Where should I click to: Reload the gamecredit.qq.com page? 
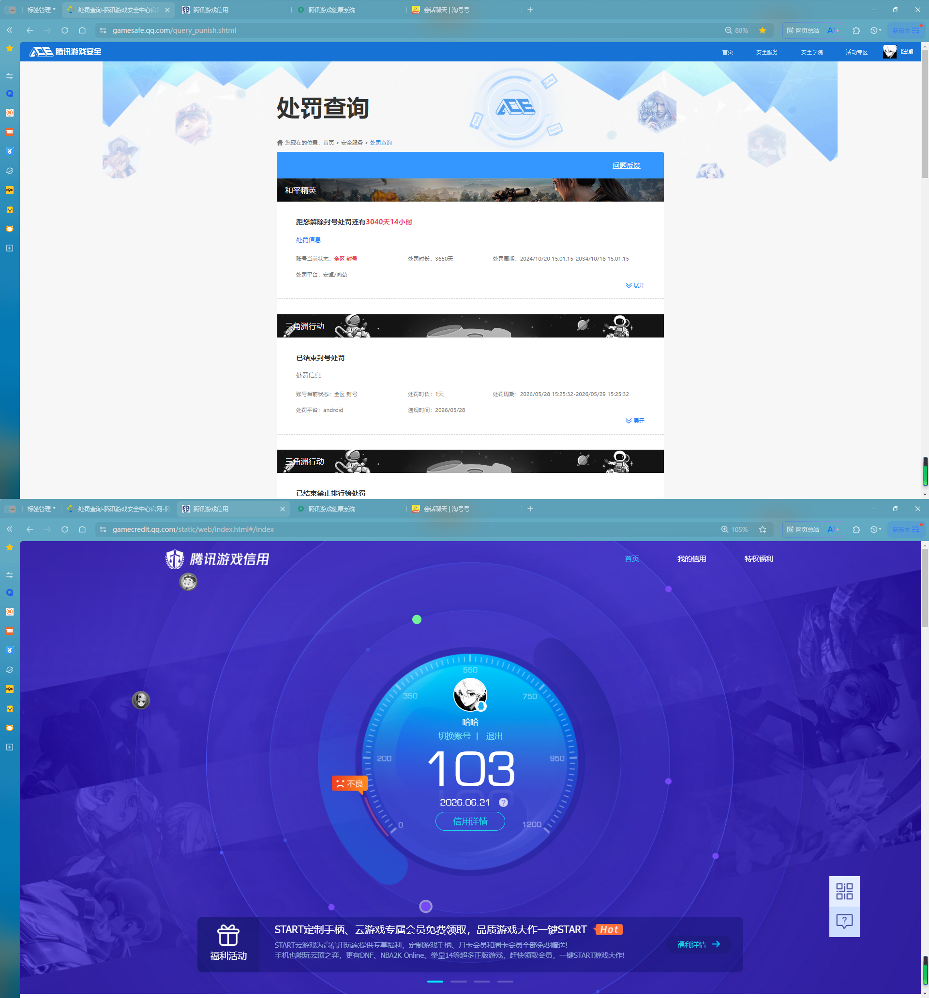[65, 529]
